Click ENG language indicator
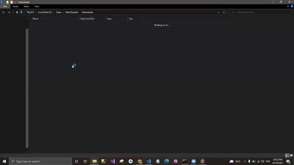Screen dimensions: 294x165 click(268, 161)
